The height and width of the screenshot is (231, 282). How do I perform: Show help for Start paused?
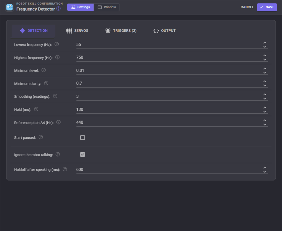click(x=41, y=137)
